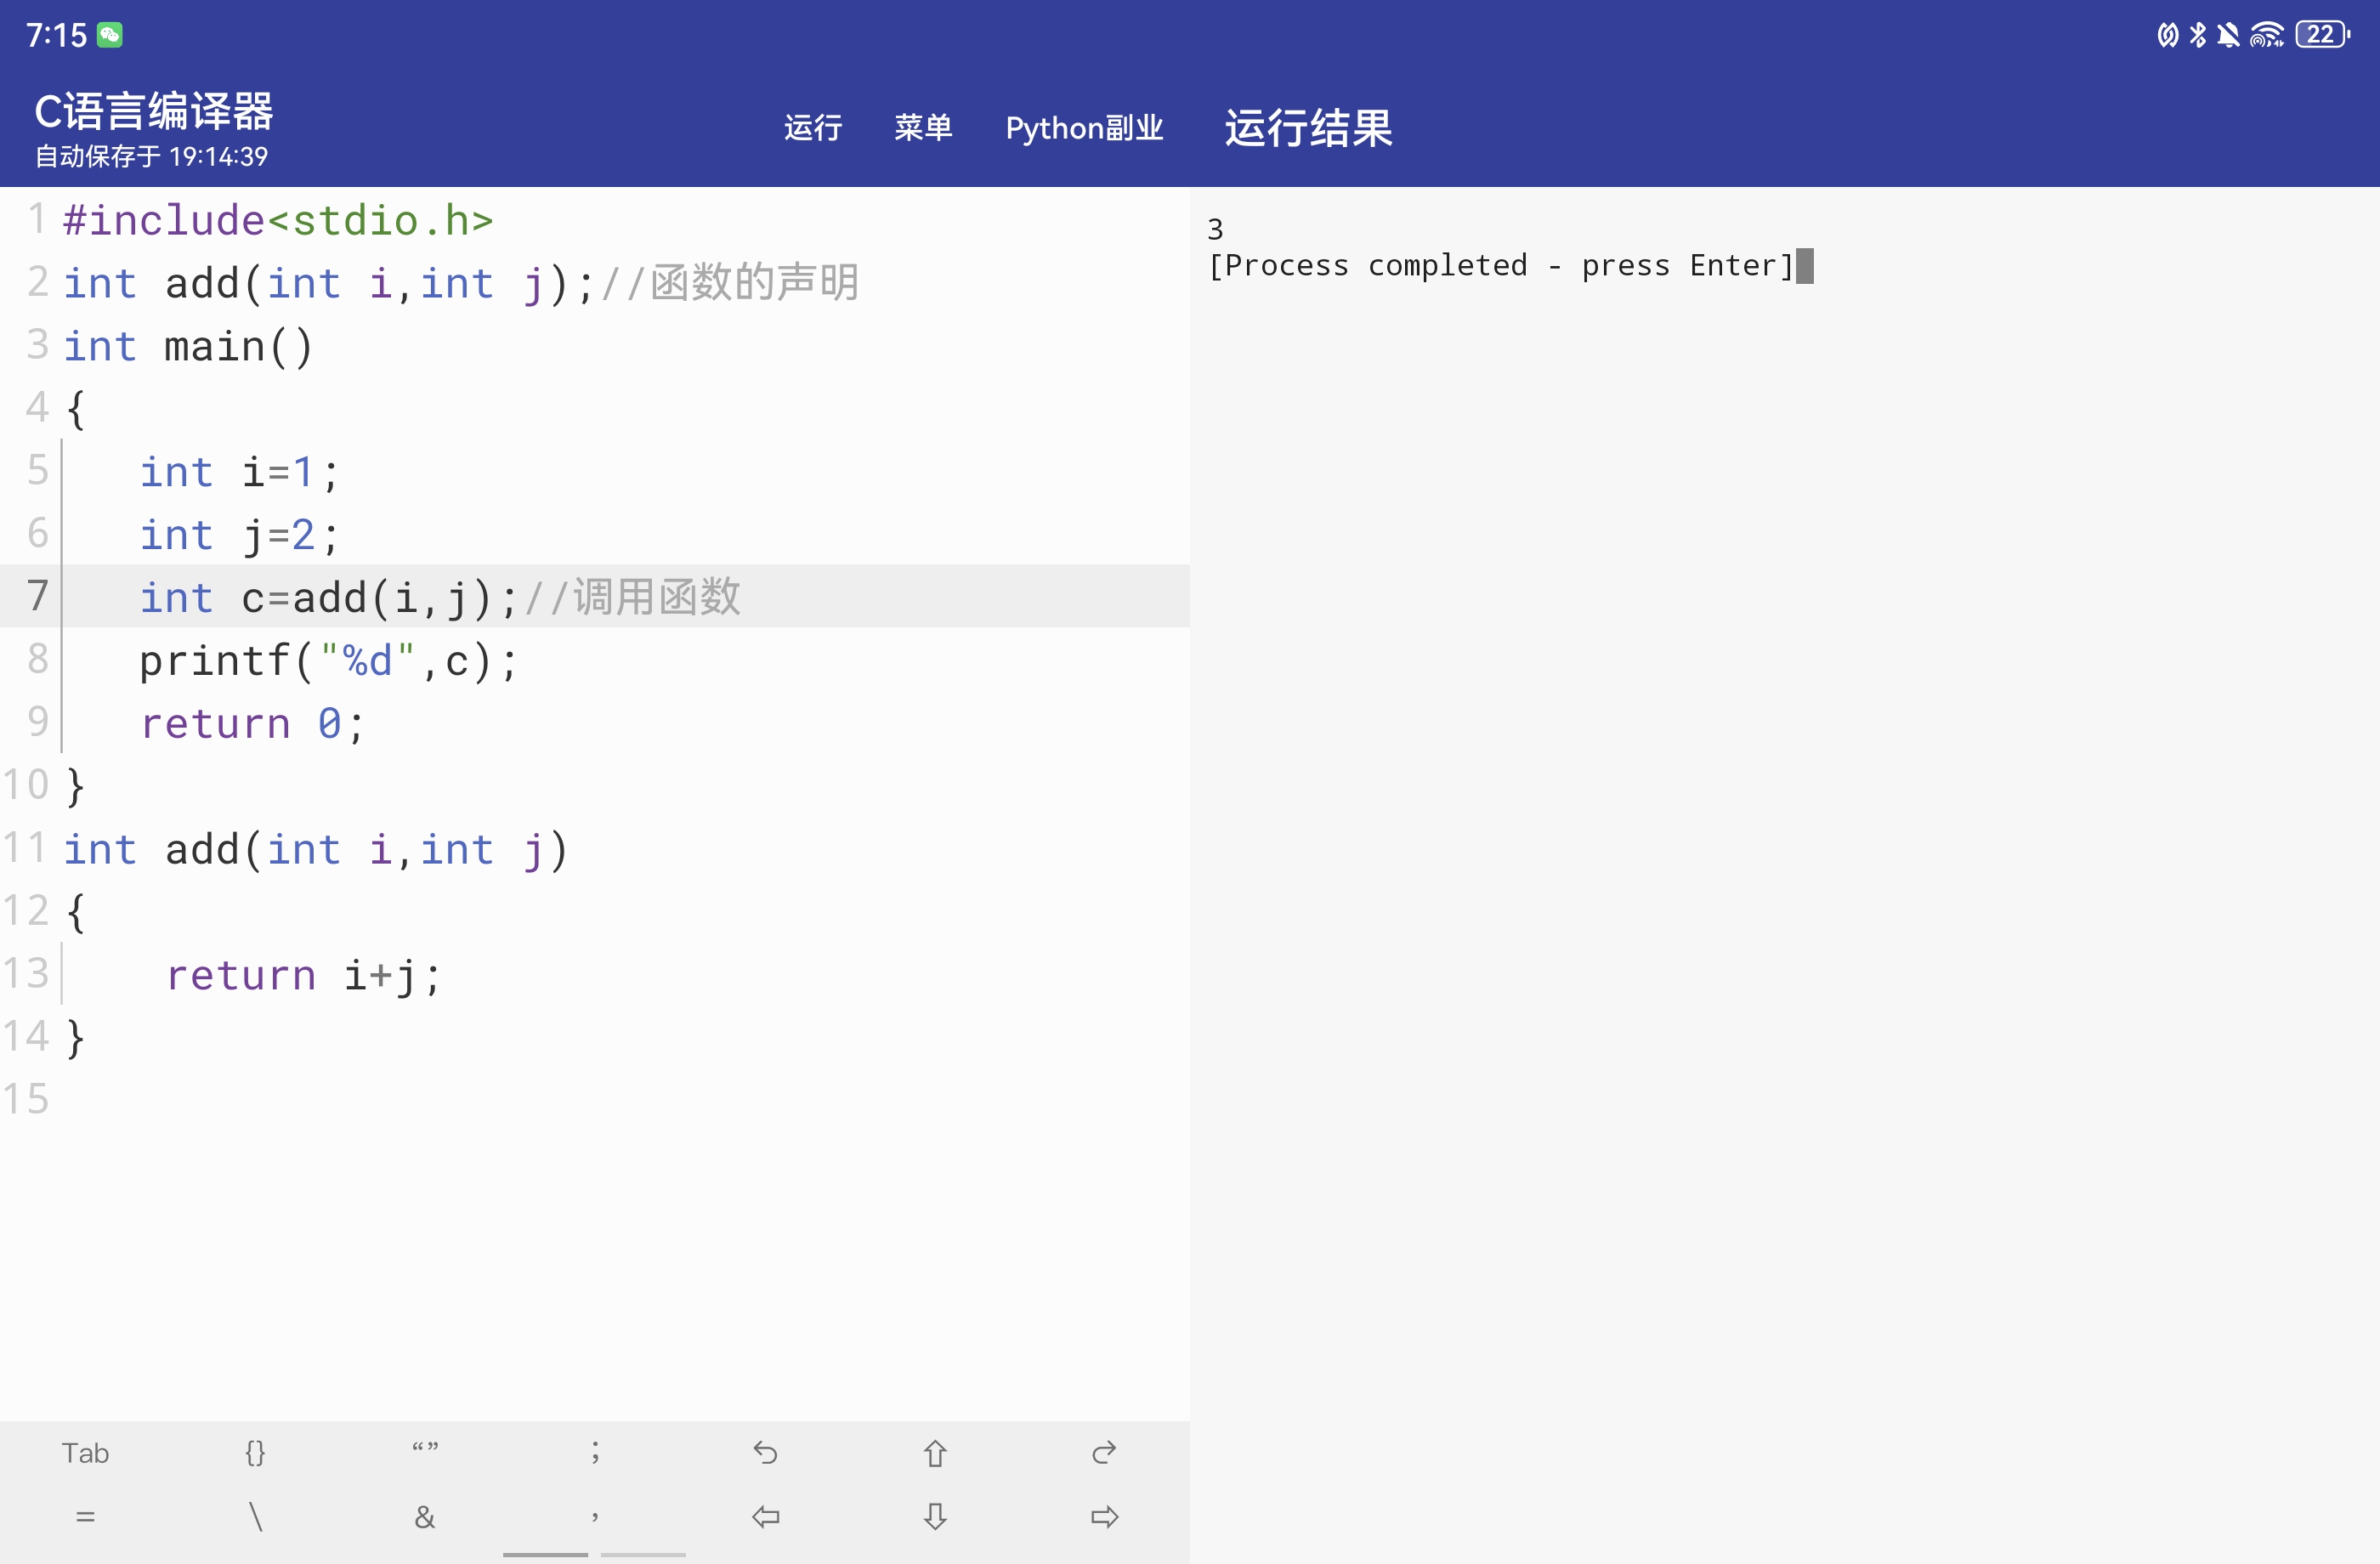Screen dimensions: 2380x1564
Task: Insert double quotes shortcut key
Action: 425,1452
